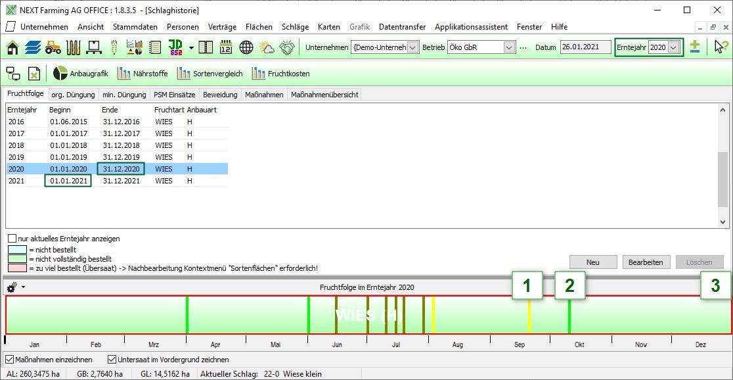Image resolution: width=733 pixels, height=380 pixels.
Task: Click the blue stacked layers icon
Action: point(33,47)
